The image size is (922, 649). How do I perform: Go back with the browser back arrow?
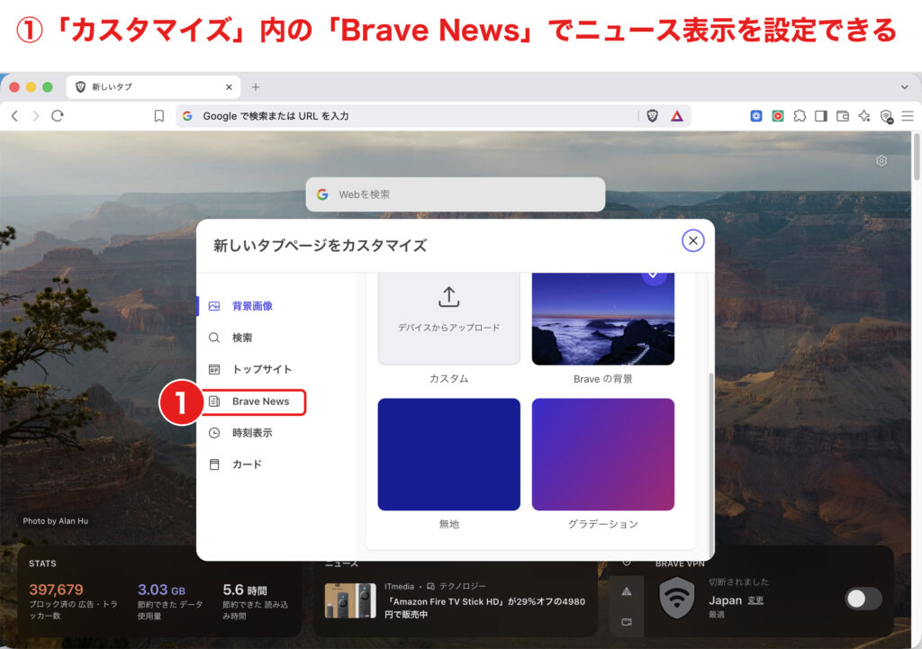(14, 116)
